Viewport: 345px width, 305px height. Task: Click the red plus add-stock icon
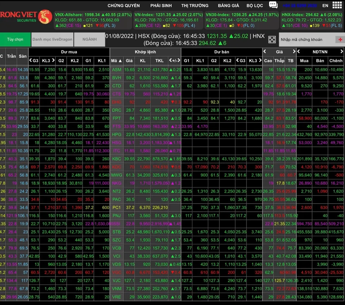tap(340, 40)
